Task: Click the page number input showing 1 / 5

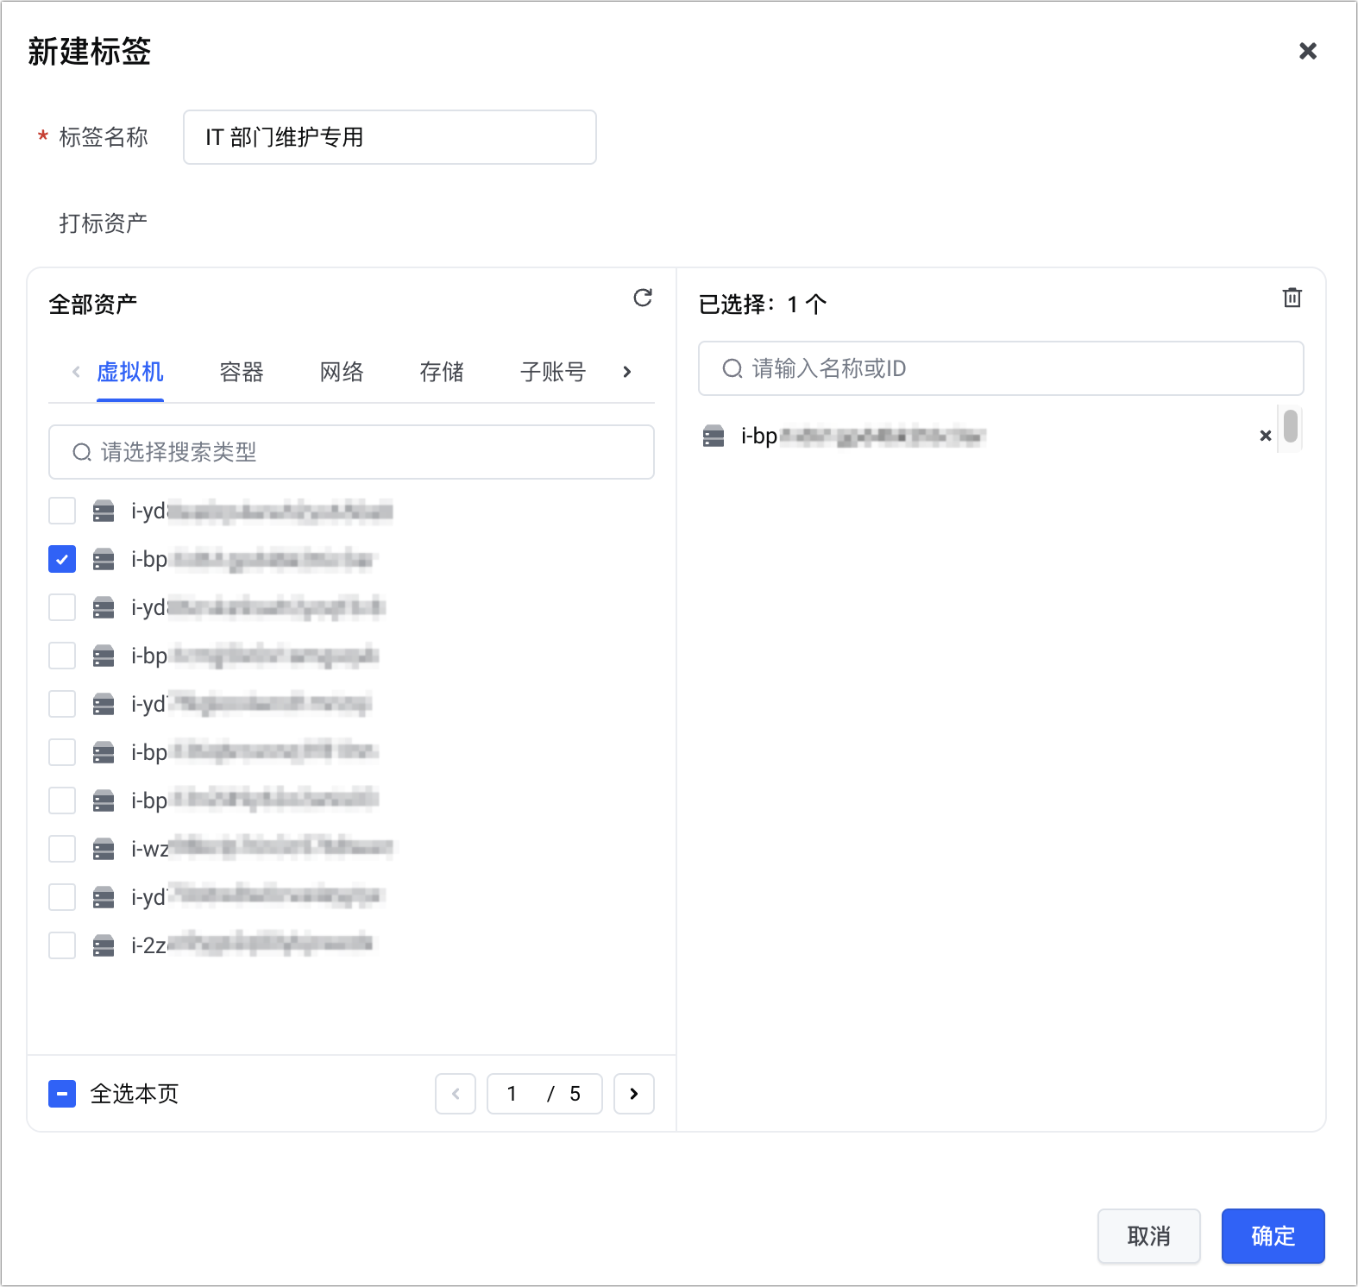Action: tap(544, 1094)
